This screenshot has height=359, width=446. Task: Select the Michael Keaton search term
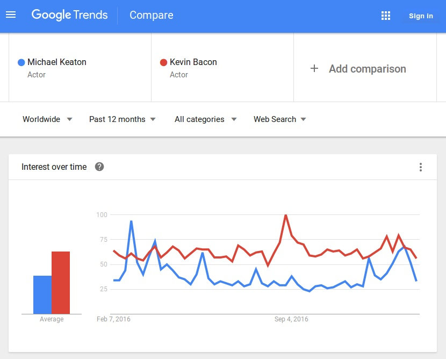pos(56,62)
